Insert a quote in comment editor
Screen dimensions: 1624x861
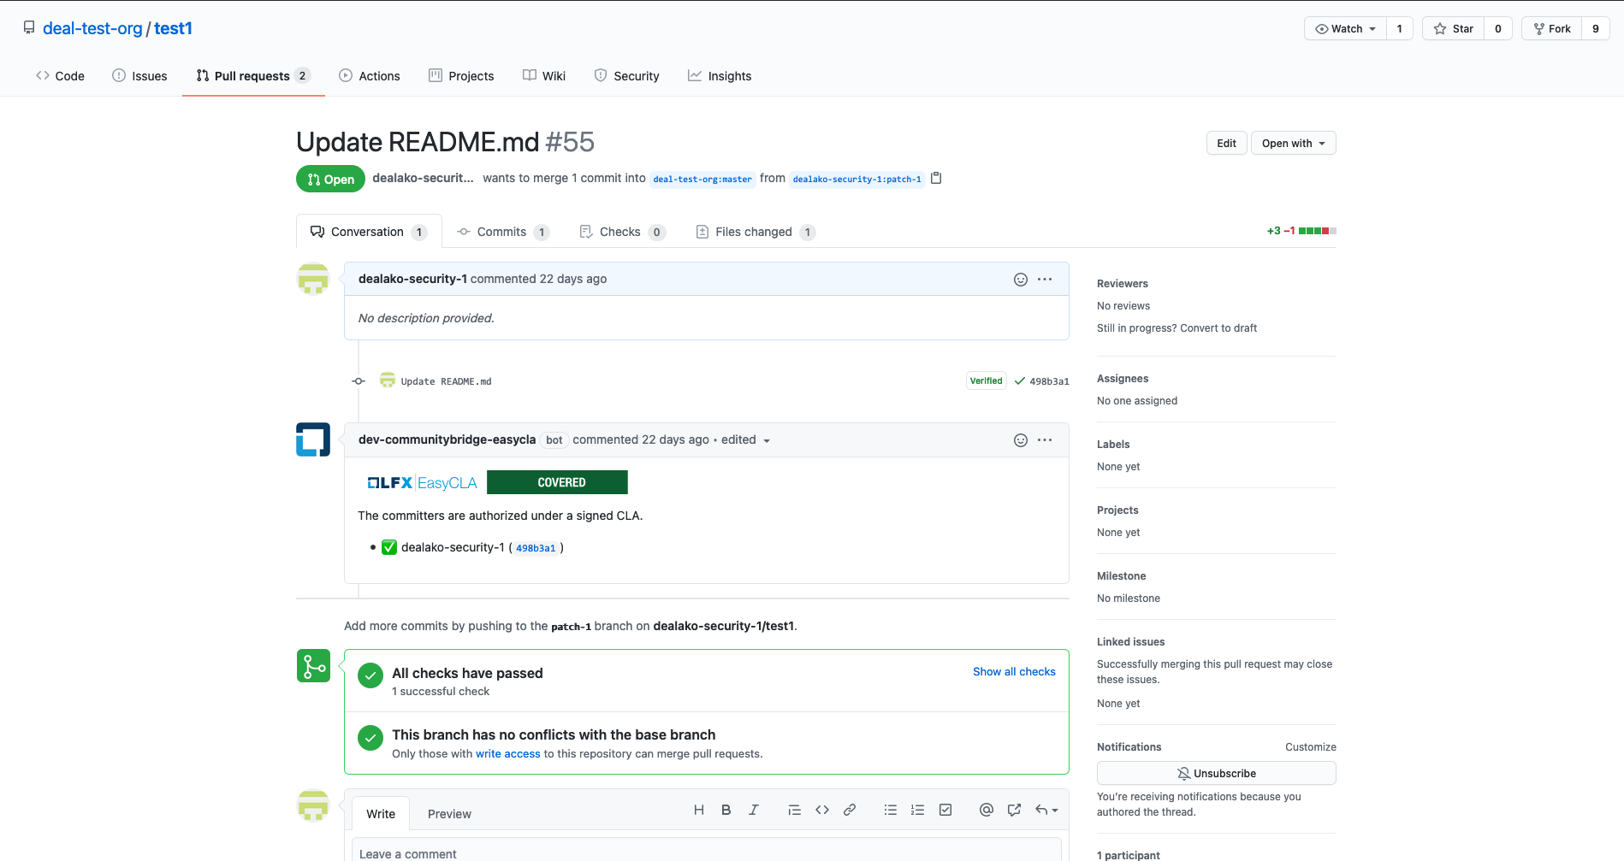tap(795, 810)
